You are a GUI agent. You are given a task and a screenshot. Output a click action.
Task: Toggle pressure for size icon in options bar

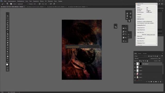click(x=54, y=4)
